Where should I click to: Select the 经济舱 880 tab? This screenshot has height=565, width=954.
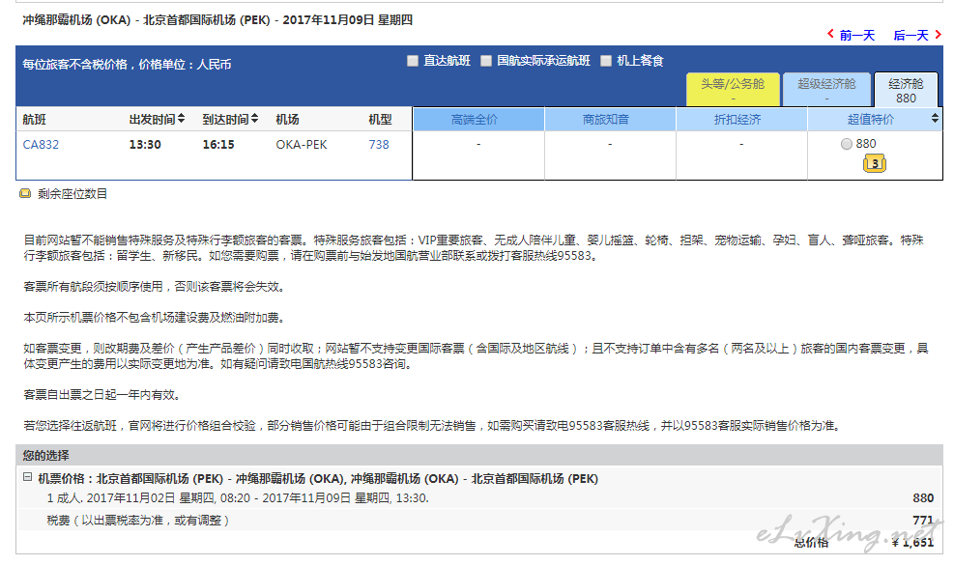pos(906,90)
